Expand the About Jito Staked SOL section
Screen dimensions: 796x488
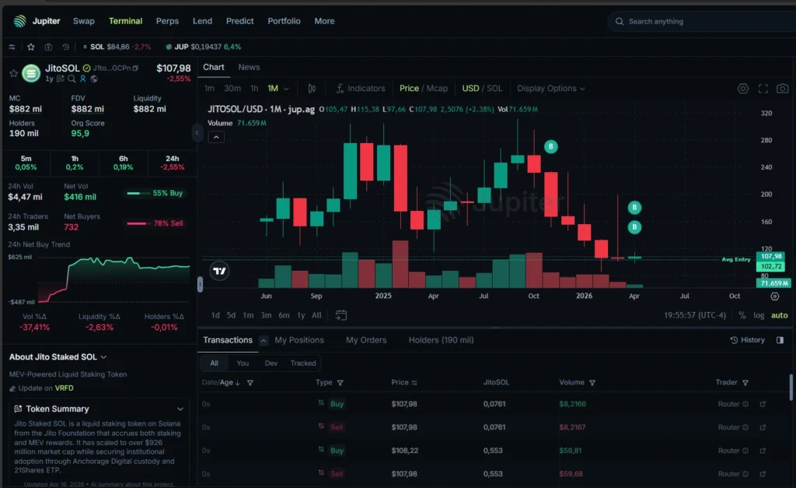coord(103,357)
